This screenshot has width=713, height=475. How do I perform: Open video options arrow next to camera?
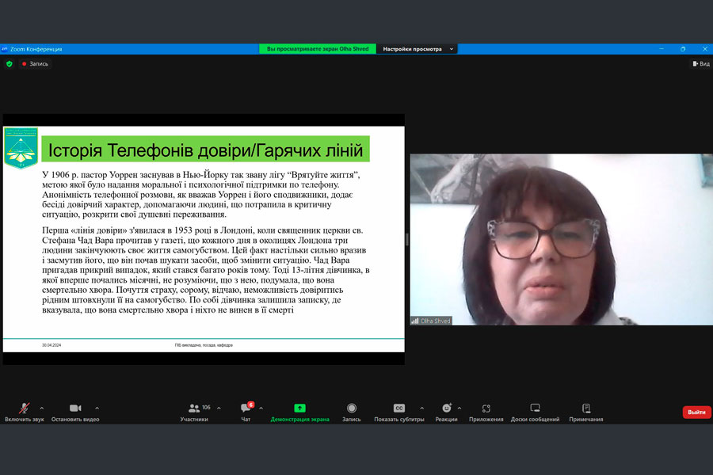tap(97, 408)
